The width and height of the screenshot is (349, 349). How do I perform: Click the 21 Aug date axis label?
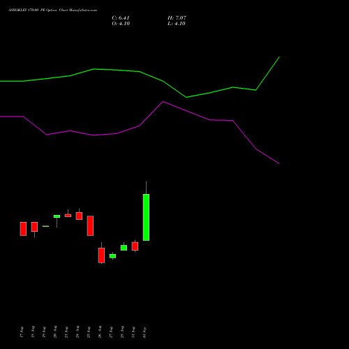pyautogui.click(x=66, y=332)
